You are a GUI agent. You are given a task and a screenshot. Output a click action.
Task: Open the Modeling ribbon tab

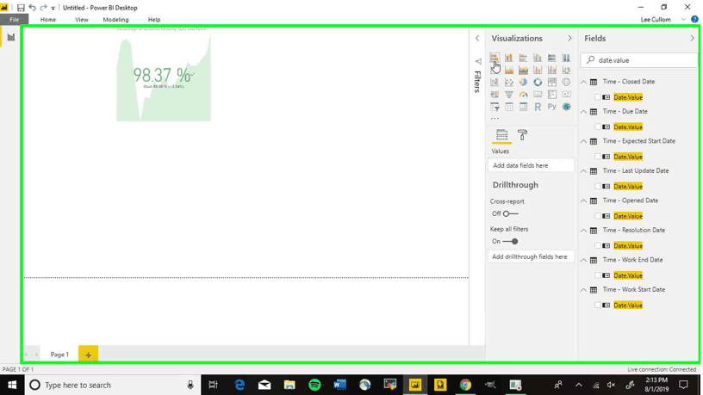[115, 20]
